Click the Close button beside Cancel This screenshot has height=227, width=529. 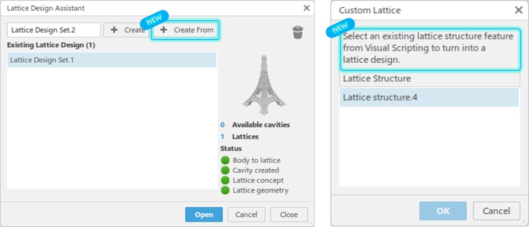point(289,214)
